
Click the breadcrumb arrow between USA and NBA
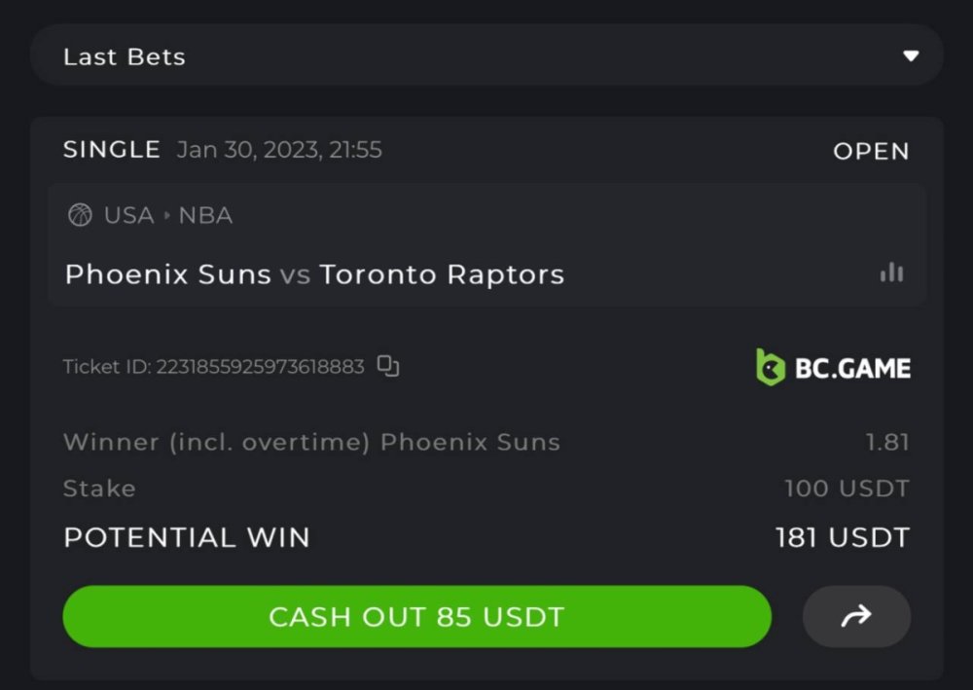point(166,215)
